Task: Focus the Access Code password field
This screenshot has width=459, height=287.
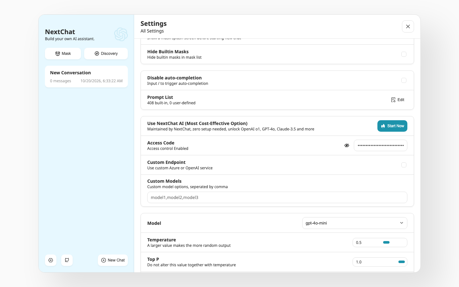Action: (381, 145)
